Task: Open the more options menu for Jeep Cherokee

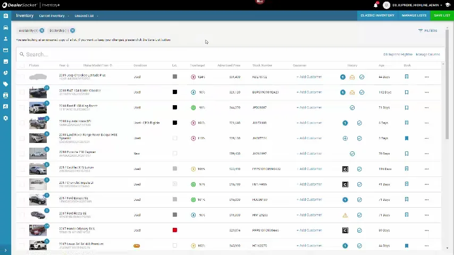Action: coord(426,77)
